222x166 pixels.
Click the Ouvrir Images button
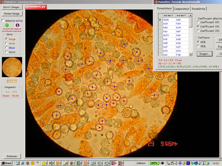pyautogui.click(x=12, y=7)
